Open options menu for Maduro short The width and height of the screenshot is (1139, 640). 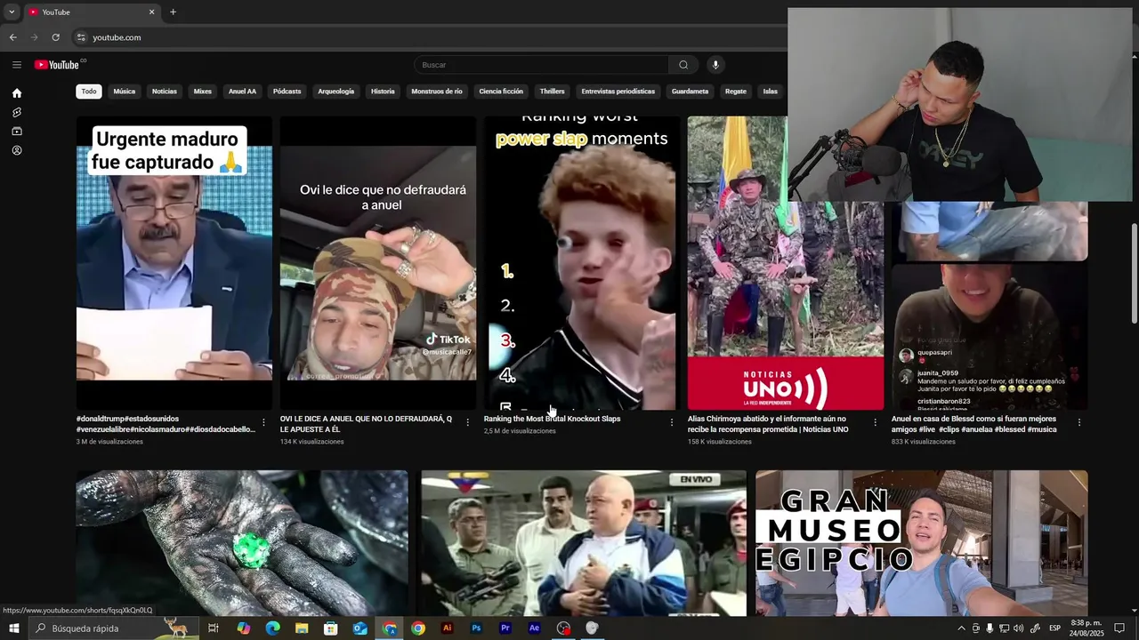point(263,422)
